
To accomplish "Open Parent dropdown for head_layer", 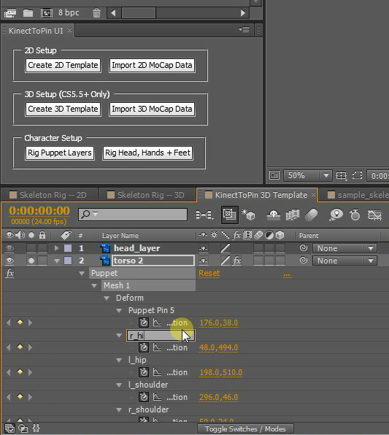I will [x=344, y=248].
